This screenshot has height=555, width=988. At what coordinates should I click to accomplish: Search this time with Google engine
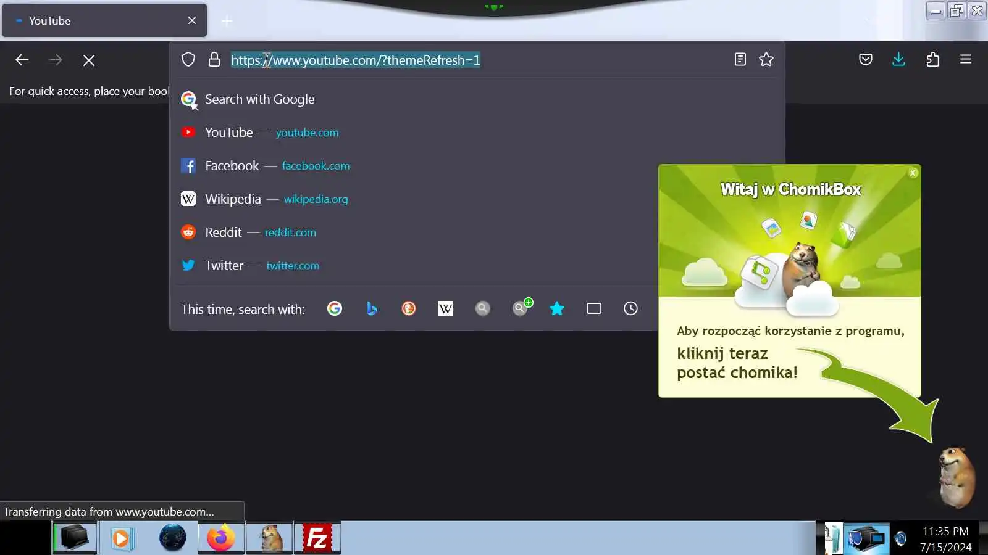(x=335, y=308)
